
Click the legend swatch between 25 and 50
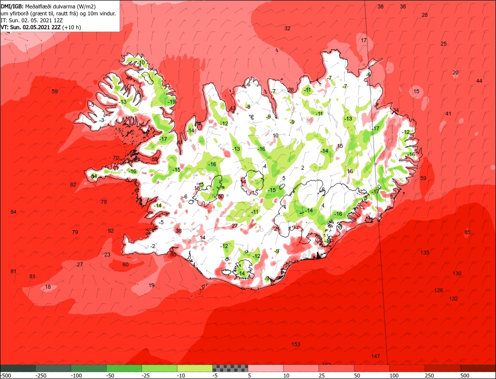337,368
